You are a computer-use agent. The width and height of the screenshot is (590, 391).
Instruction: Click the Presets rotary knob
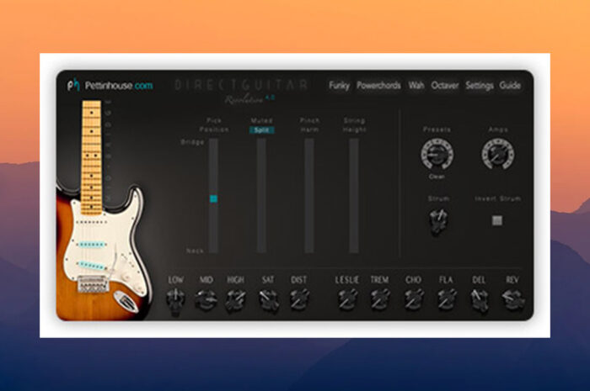[x=437, y=154]
